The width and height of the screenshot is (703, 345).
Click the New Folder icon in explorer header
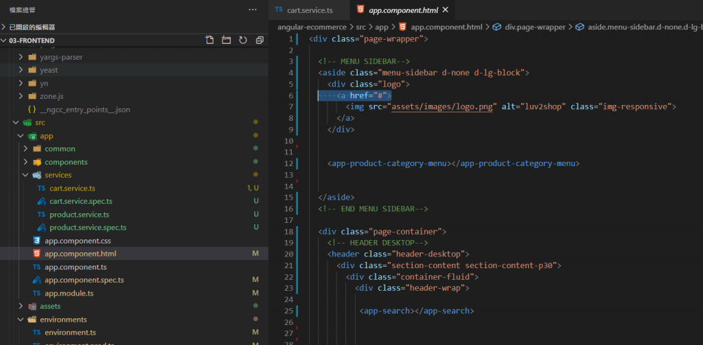pyautogui.click(x=227, y=40)
